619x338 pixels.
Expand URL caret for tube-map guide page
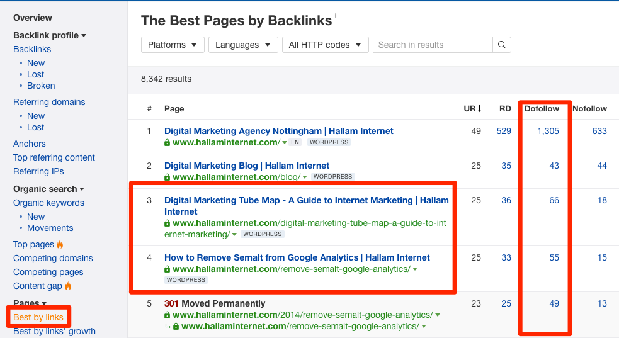[234, 235]
